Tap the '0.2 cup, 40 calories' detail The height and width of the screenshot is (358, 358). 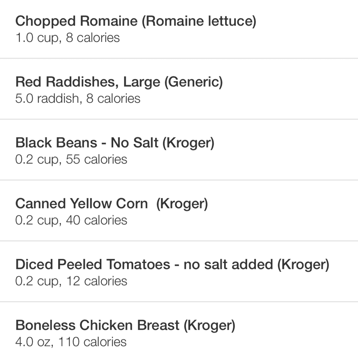click(71, 220)
